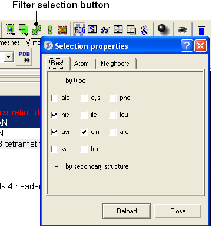The width and height of the screenshot is (212, 227).
Task: Click the Close button in dialog
Action: coord(178,211)
